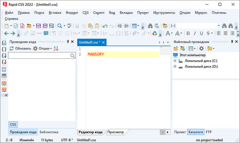Image resolution: width=240 pixels, height=143 pixels.
Task: Switch to the Библиотека tab
Action: pos(49,132)
